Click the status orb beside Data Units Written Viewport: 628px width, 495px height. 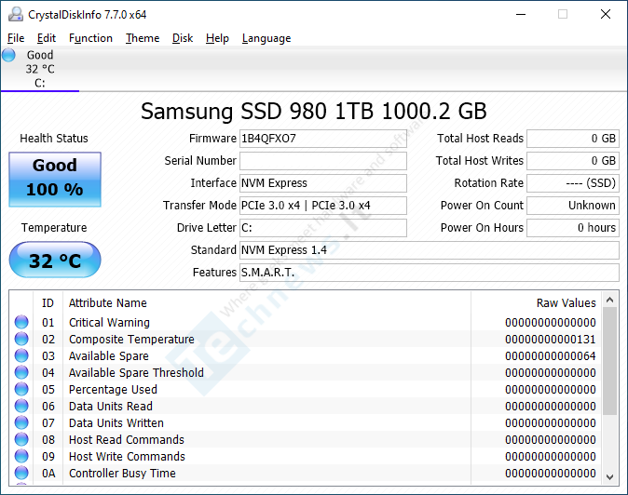(21, 423)
